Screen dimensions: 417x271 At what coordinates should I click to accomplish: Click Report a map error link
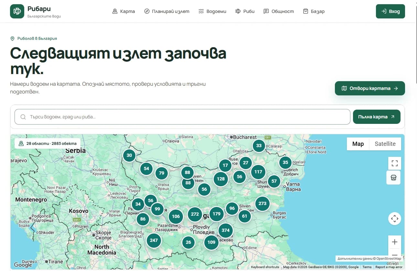pyautogui.click(x=389, y=267)
